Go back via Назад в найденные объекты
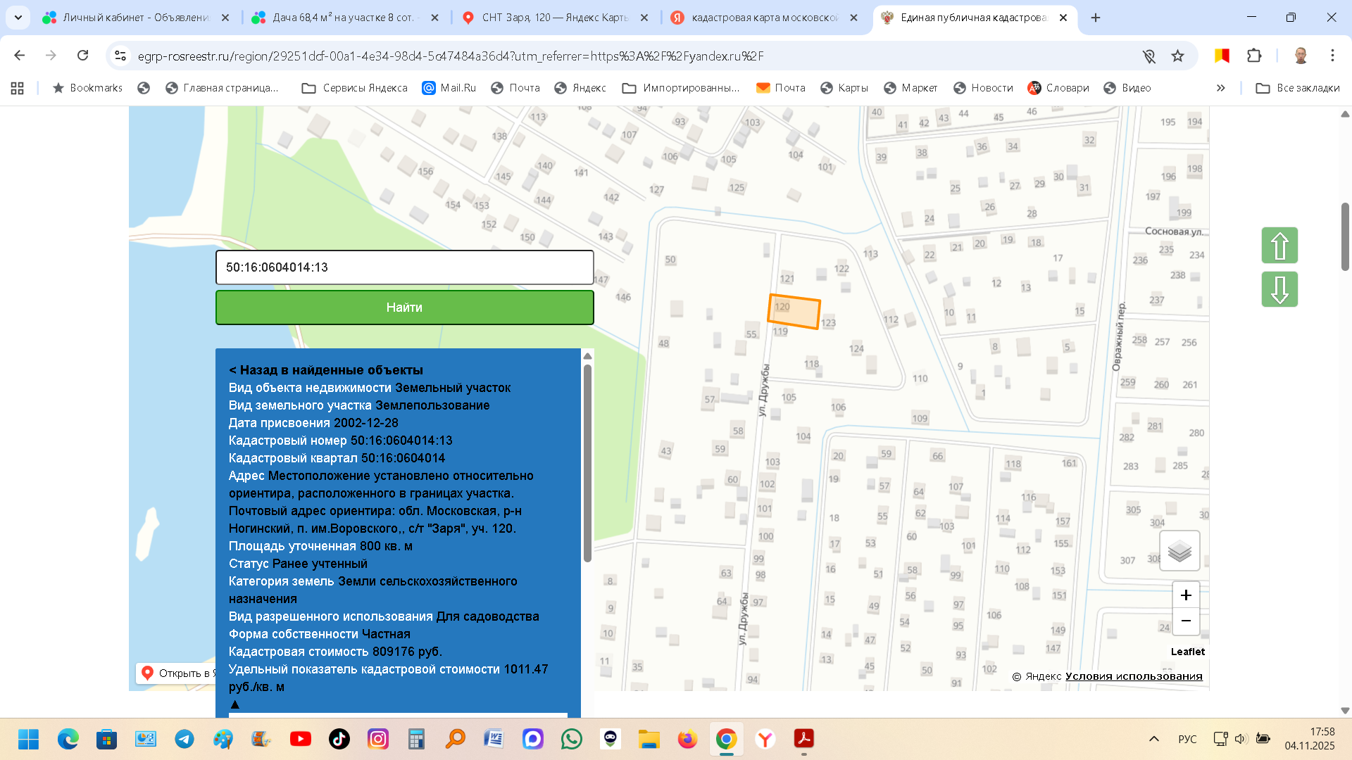Image resolution: width=1352 pixels, height=760 pixels. (x=325, y=370)
